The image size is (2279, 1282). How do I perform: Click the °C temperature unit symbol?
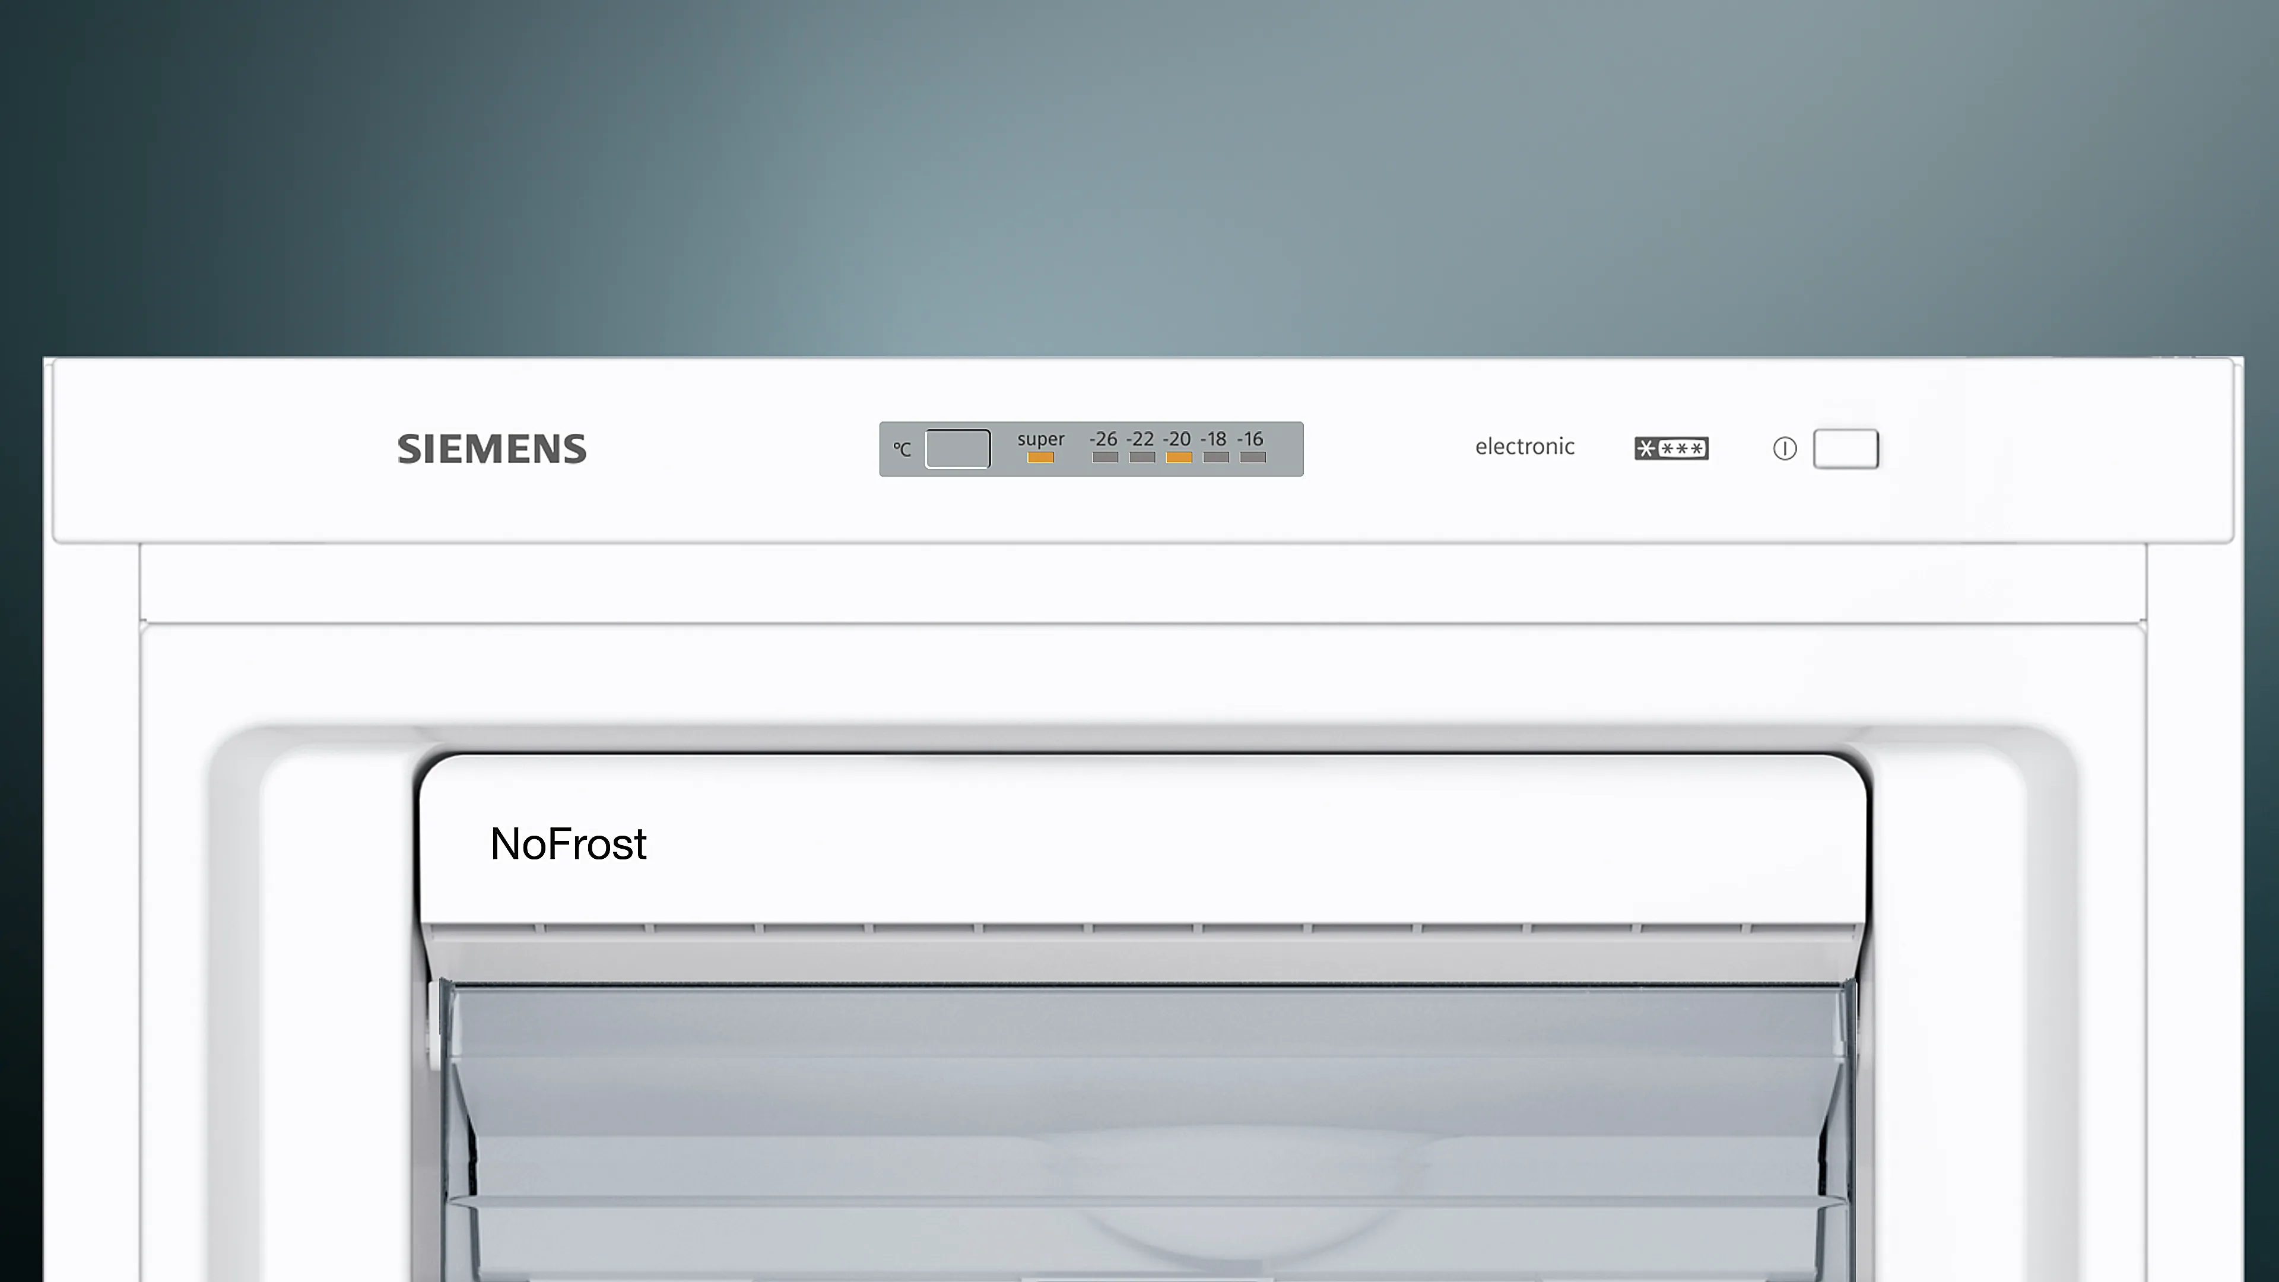pos(902,449)
